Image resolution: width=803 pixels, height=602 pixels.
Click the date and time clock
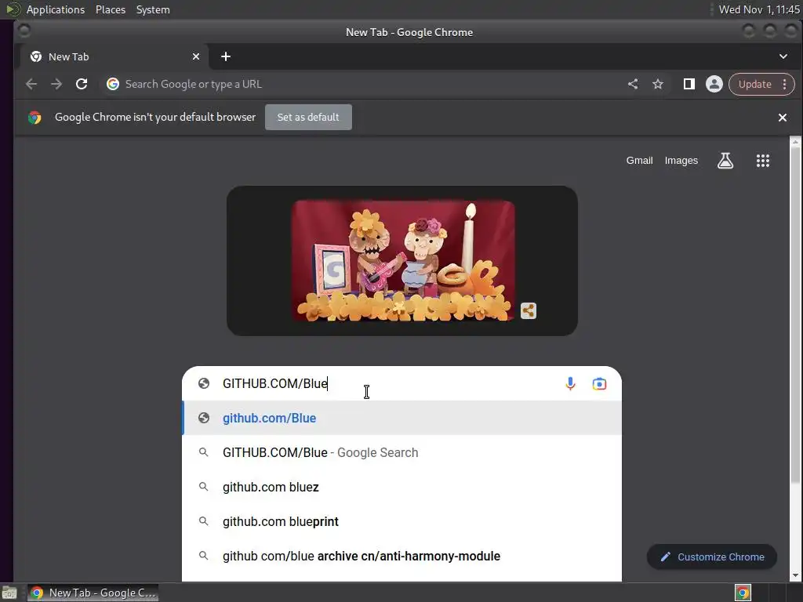tap(759, 9)
